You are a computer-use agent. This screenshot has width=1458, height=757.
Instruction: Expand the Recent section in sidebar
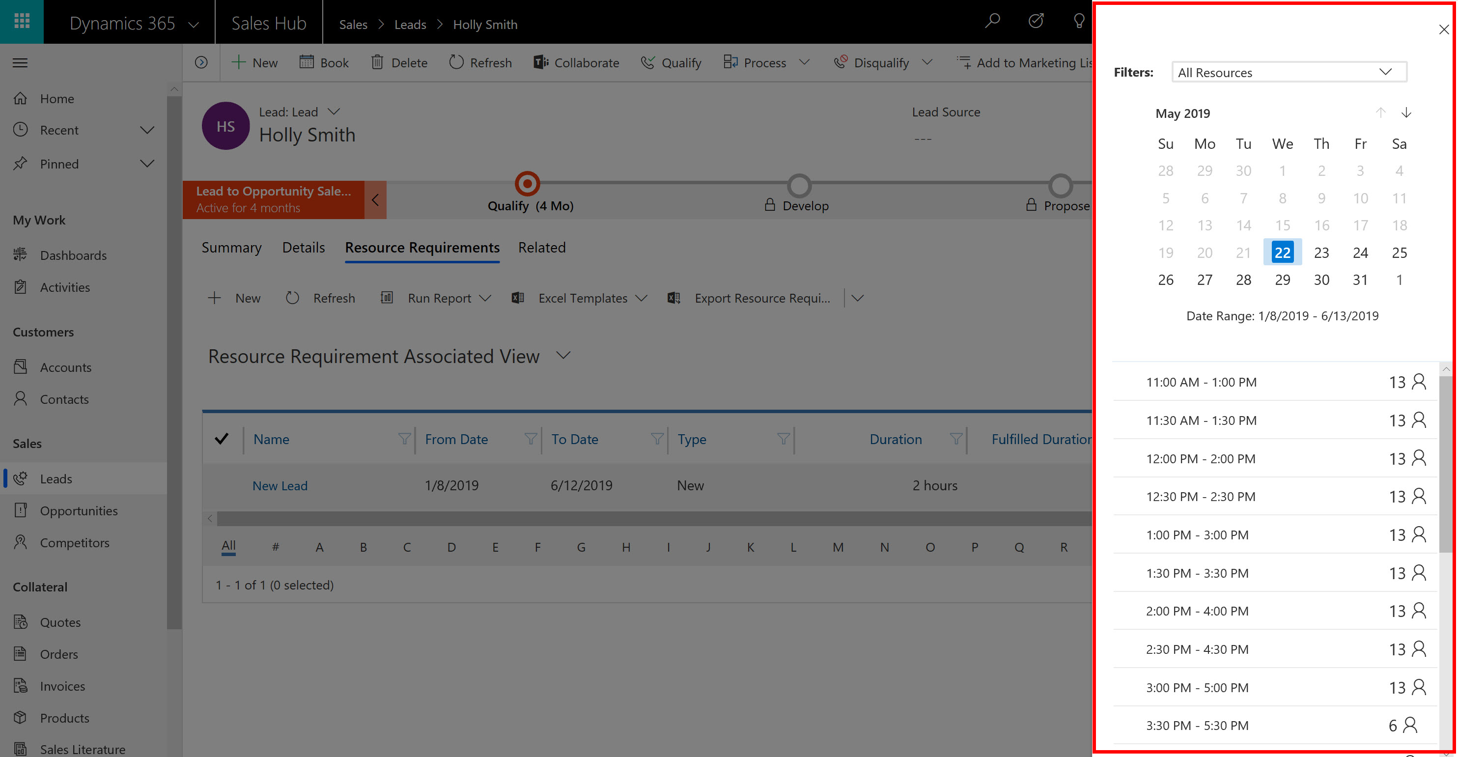coord(147,130)
